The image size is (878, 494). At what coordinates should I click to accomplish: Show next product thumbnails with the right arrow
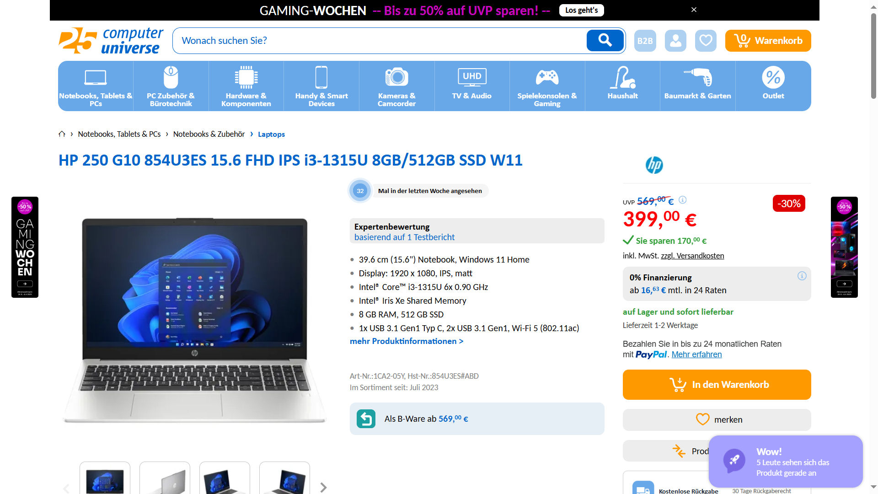323,488
